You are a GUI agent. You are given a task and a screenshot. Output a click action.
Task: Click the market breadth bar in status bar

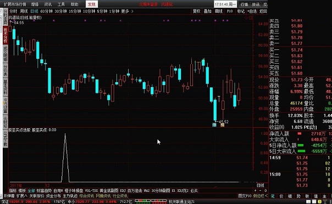[x=151, y=201]
